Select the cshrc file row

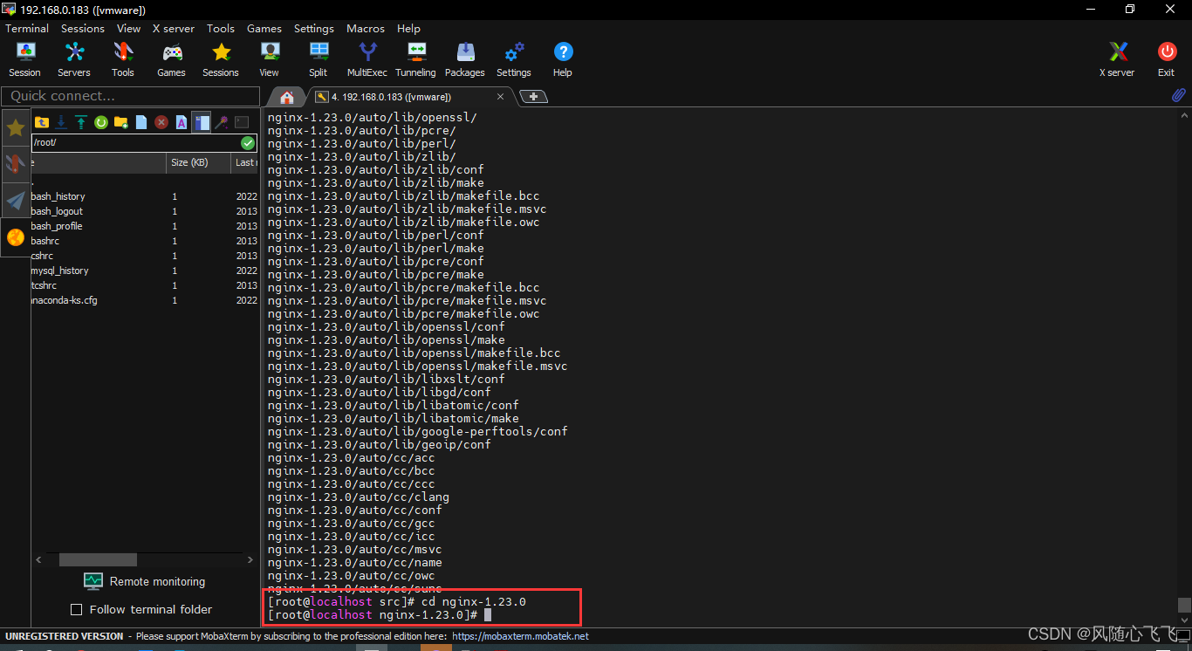145,256
